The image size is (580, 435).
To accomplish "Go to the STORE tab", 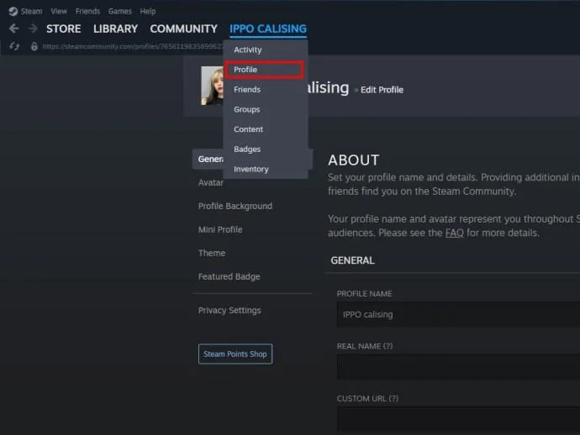I will pos(64,29).
